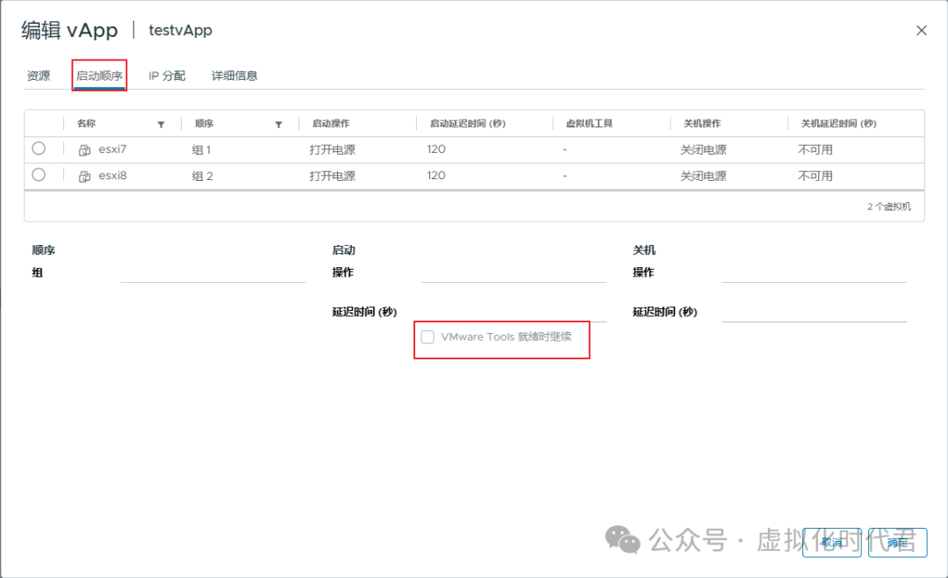Image resolution: width=948 pixels, height=578 pixels.
Task: Enable the VMware Tools 就绪时继续 checkbox
Action: tap(427, 336)
